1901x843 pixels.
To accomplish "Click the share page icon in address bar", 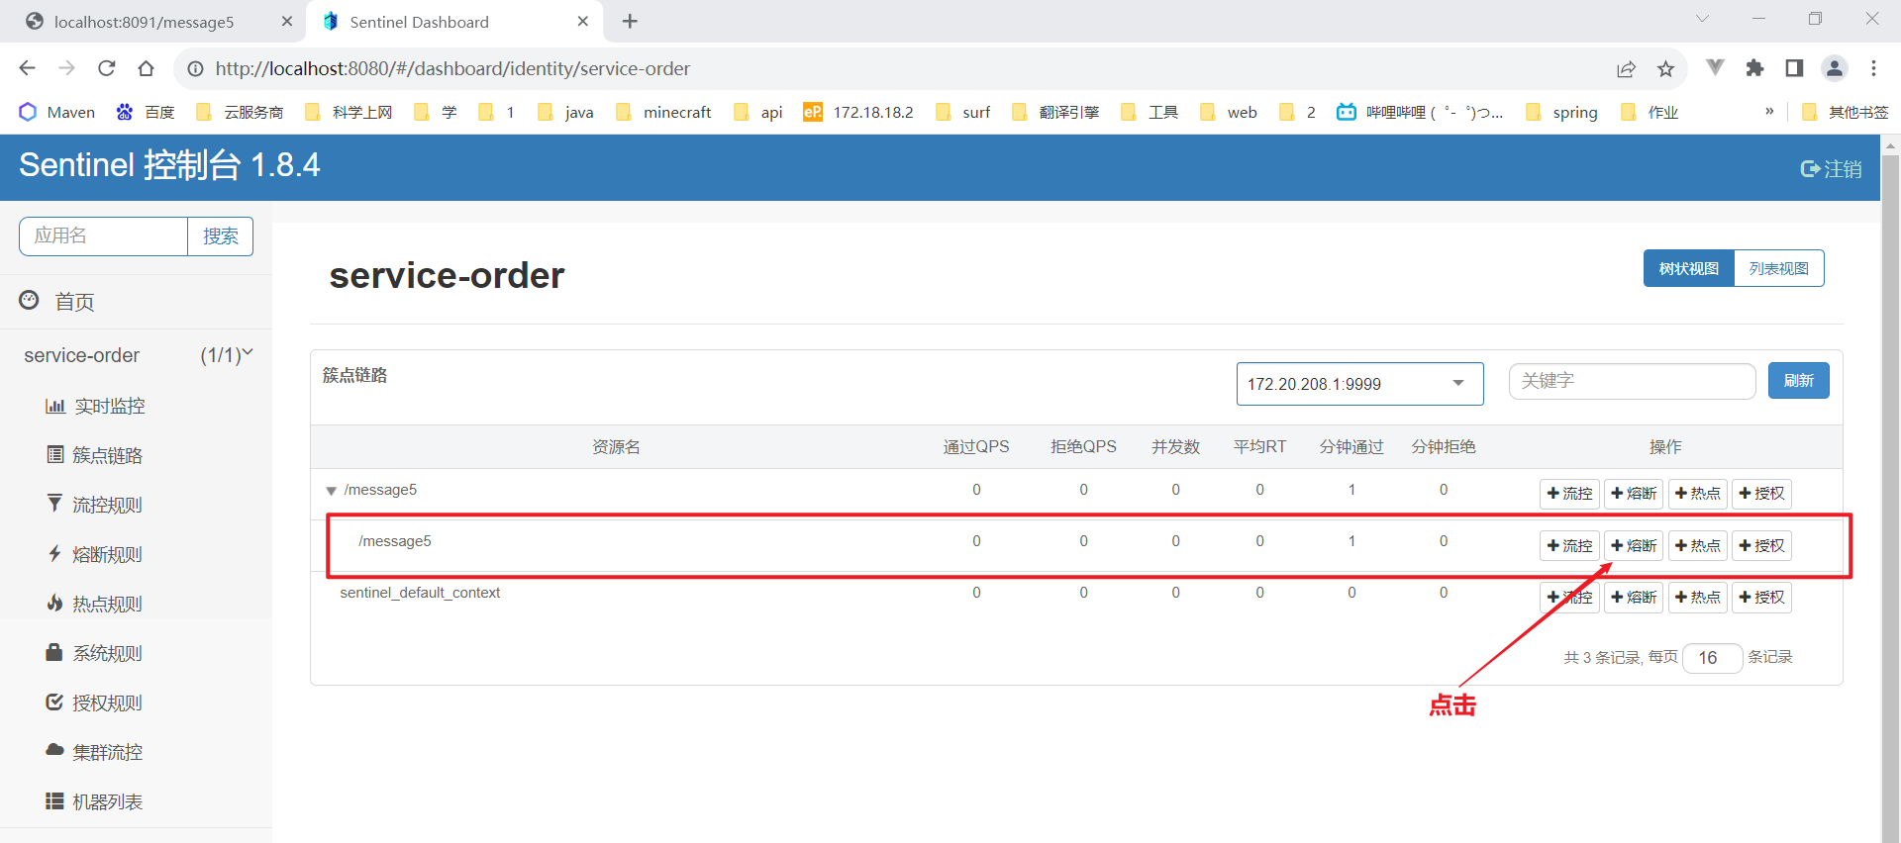I will point(1626,68).
